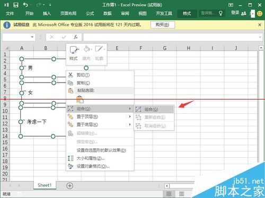The image size is (265, 198).
Task: Click the vertical scrollbar up arrow
Action: coord(261,48)
